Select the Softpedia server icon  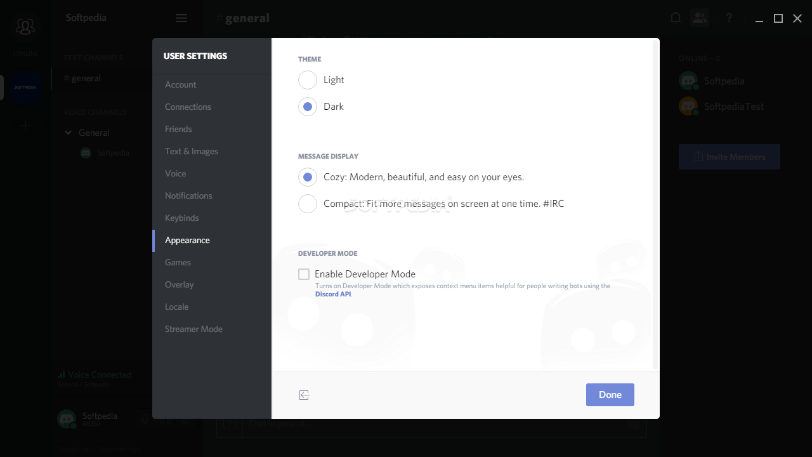25,87
